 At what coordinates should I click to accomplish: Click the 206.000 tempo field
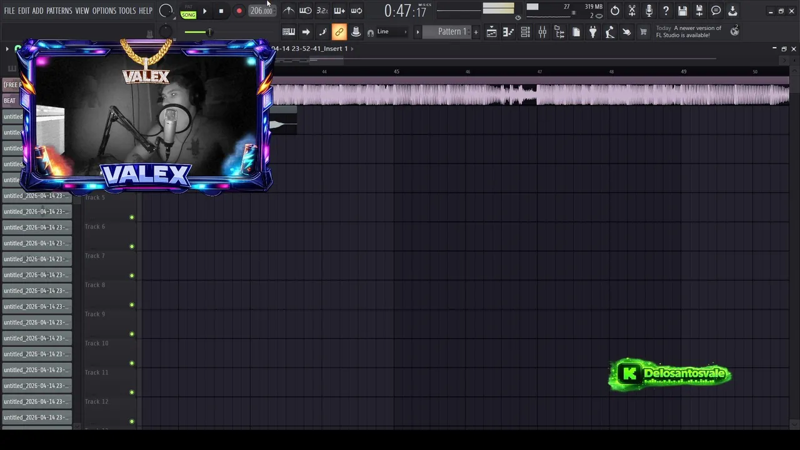pos(261,11)
